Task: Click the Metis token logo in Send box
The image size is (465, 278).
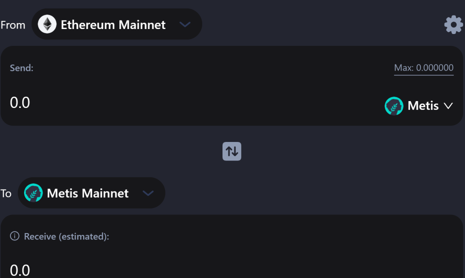Action: (x=394, y=106)
